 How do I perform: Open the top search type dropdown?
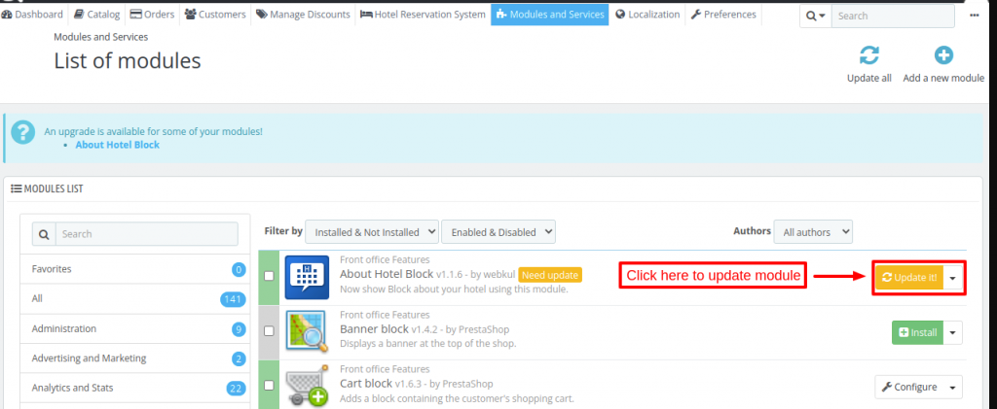point(815,16)
